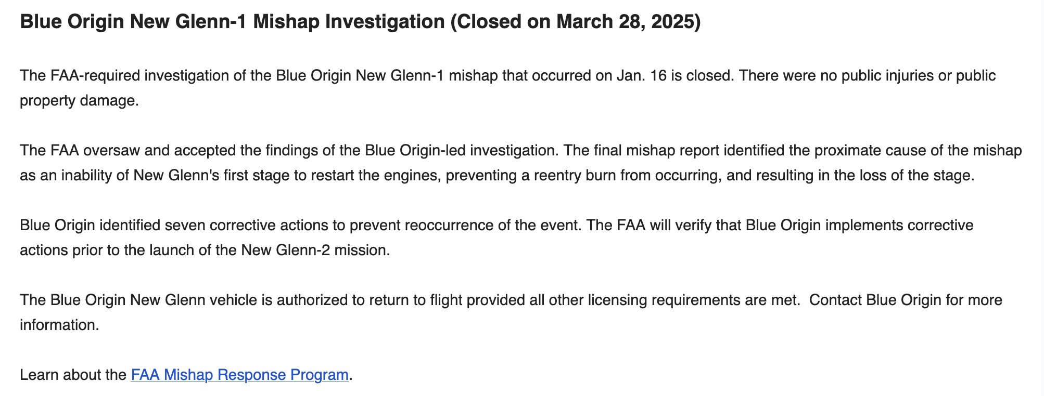The image size is (1044, 396).
Task: Click the paragraph starting "The FAA-required investigation"
Action: point(507,88)
